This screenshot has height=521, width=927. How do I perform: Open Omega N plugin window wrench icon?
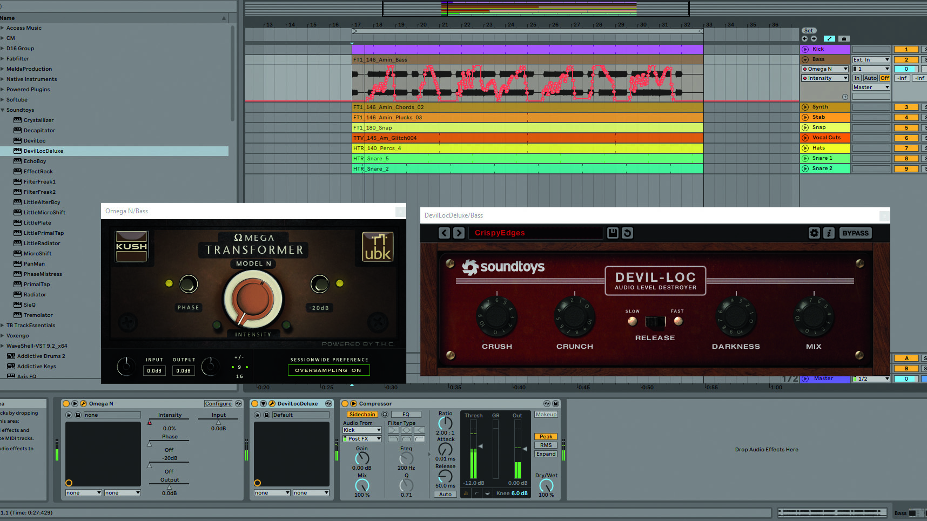pyautogui.click(x=83, y=404)
